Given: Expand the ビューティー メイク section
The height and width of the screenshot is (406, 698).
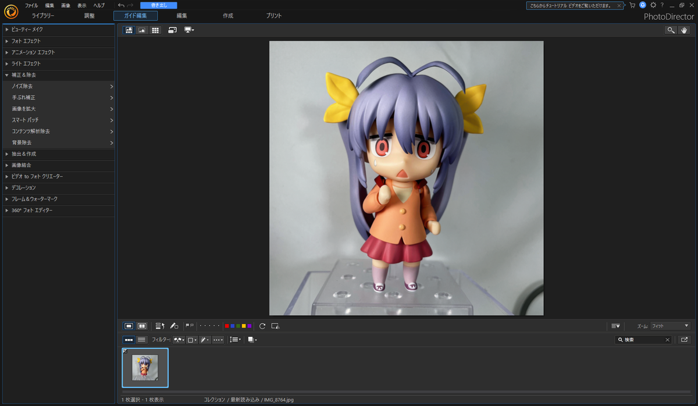Looking at the screenshot, I should click(58, 30).
